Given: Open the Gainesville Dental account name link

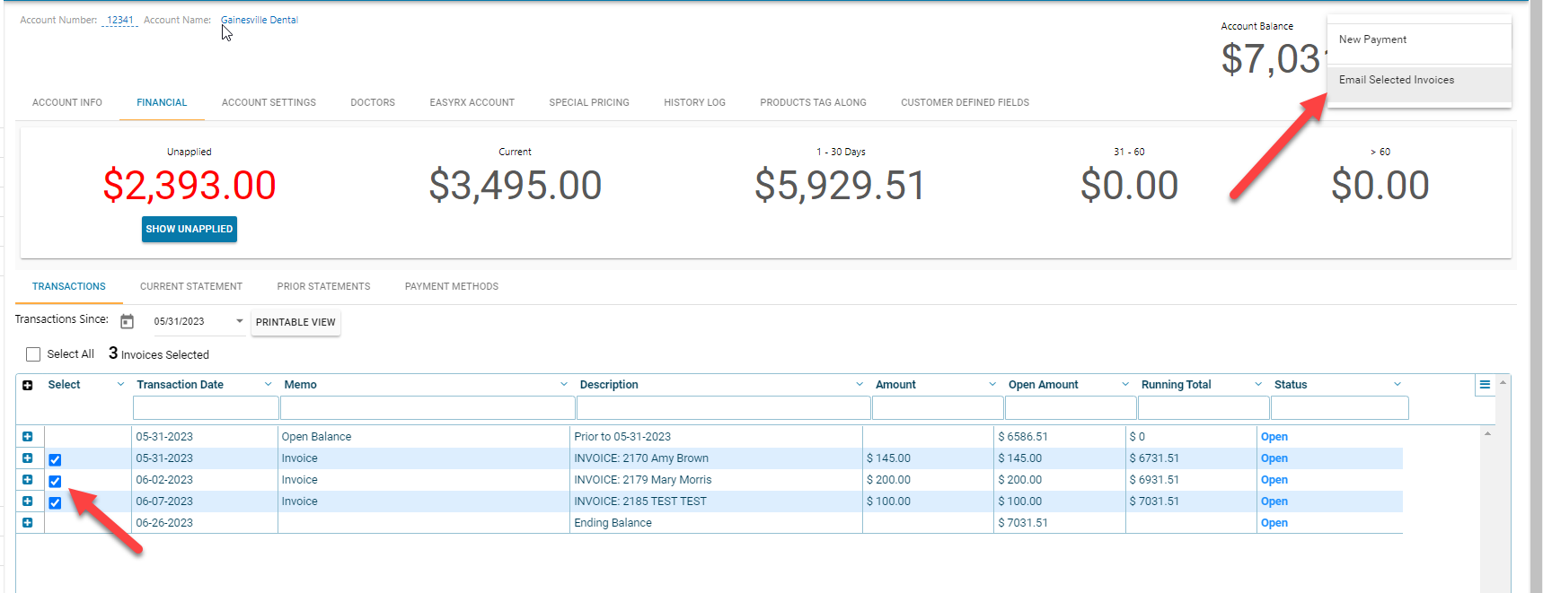Looking at the screenshot, I should (x=260, y=20).
